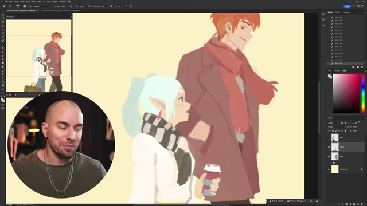Select the Brush tool in the toolbox
Viewport: 367px width, 206px height.
3,45
